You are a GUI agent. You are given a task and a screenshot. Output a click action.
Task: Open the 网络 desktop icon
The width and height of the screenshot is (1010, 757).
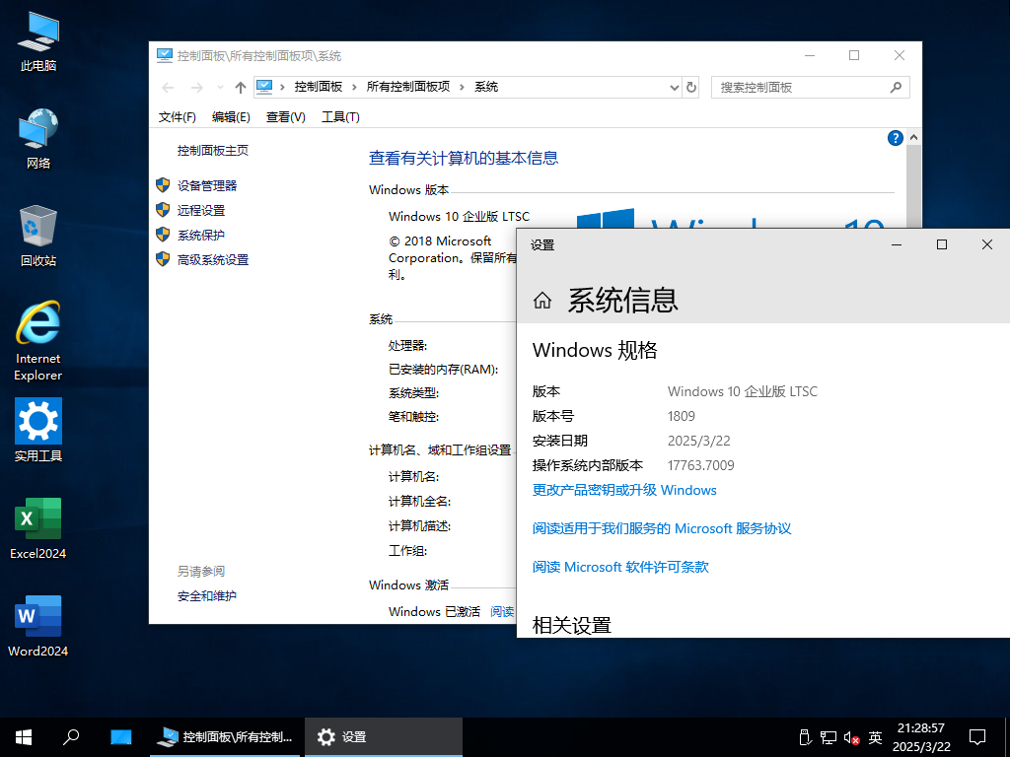point(38,139)
